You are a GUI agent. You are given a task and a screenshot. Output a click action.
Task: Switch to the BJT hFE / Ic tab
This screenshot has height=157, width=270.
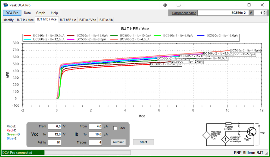click(x=68, y=20)
